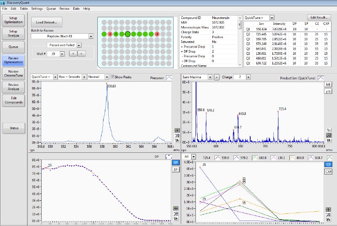Viewport: 337px width, 226px height.
Task: Select the CXP parameter toggle
Action: [328, 172]
